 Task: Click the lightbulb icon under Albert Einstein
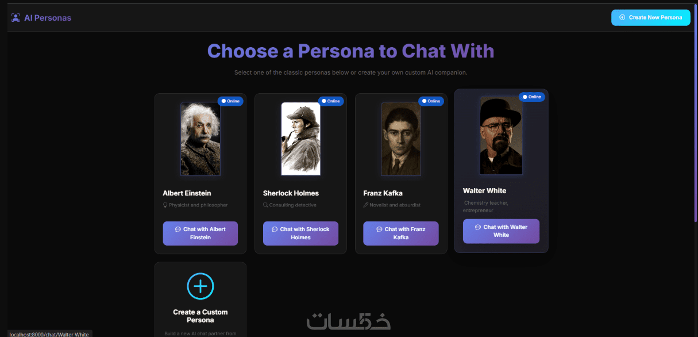click(165, 205)
